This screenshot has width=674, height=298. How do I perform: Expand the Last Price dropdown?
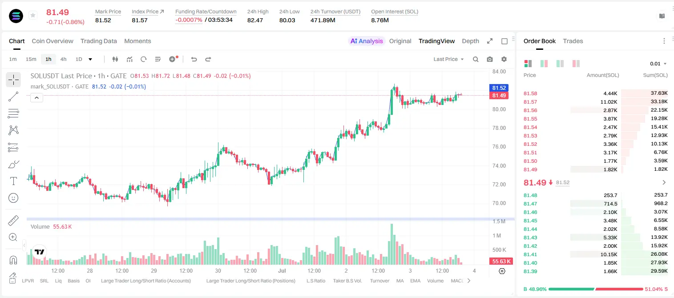[448, 59]
